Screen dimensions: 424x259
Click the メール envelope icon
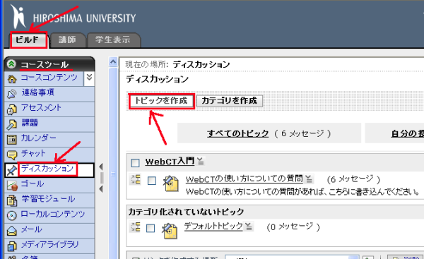click(11, 231)
